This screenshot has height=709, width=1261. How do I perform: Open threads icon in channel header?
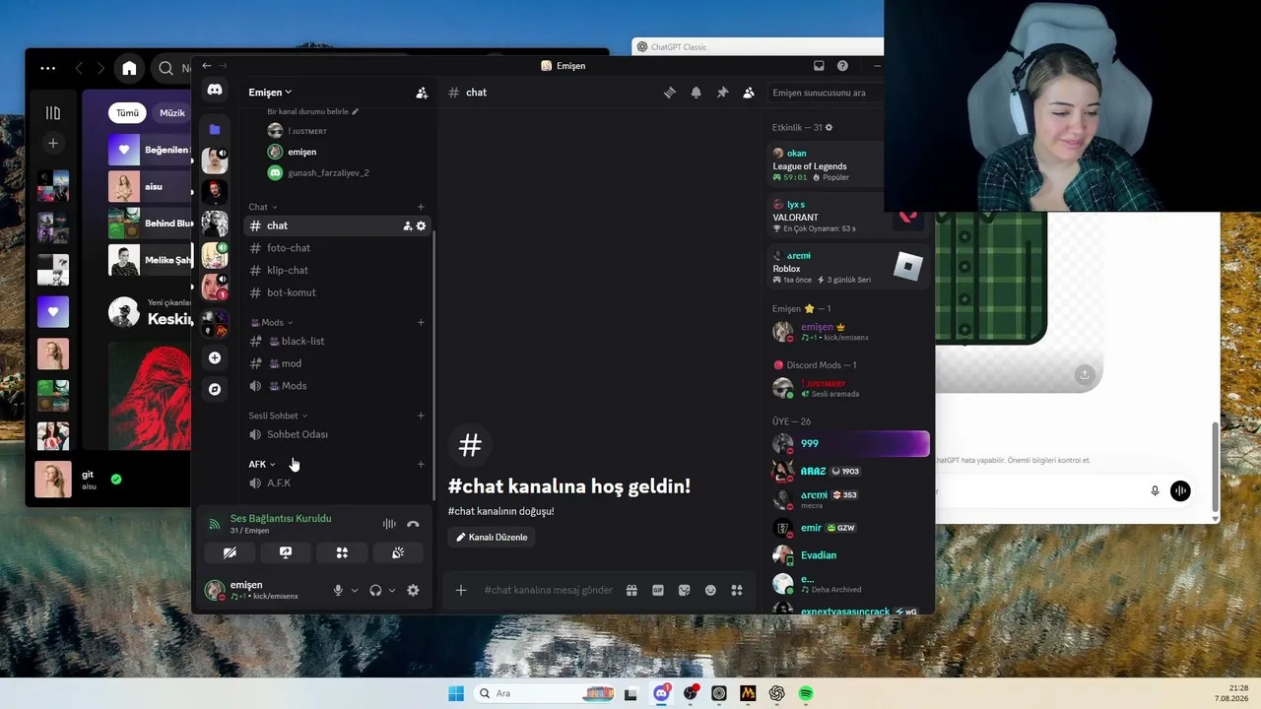670,93
